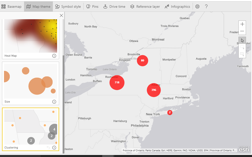Screen dimensions: 252x157
Task: Click the Esri logo
Action: (244, 149)
